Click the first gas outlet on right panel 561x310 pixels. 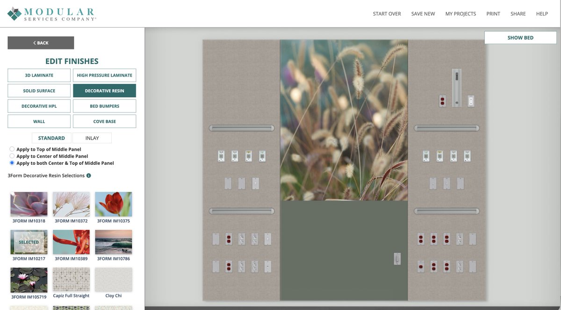pos(426,156)
